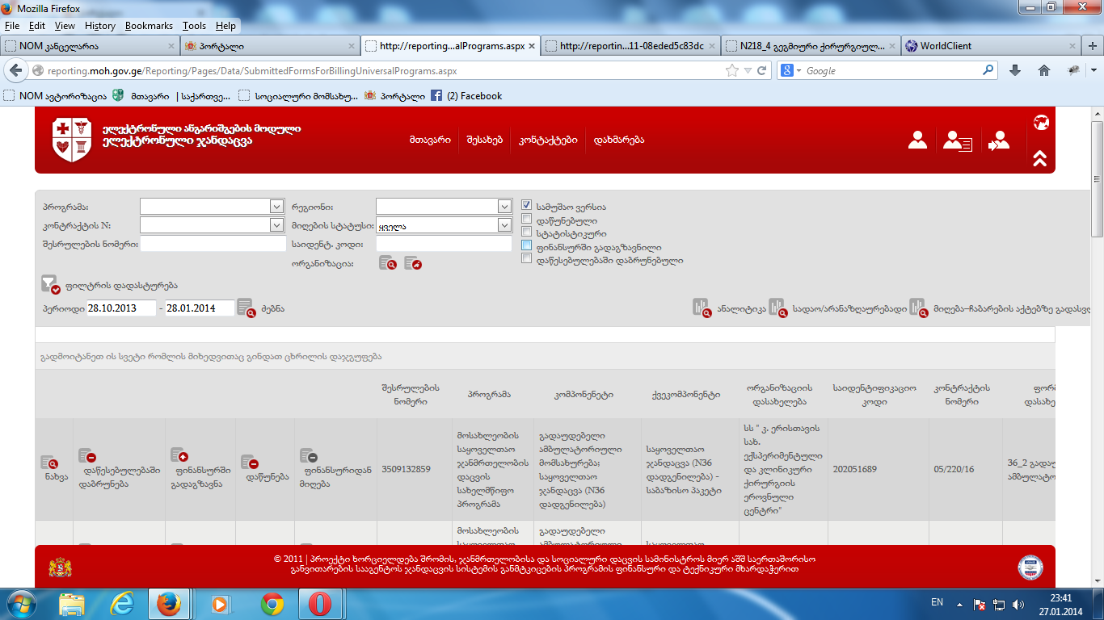Click the ძებნა search icon beside period dates

246,308
